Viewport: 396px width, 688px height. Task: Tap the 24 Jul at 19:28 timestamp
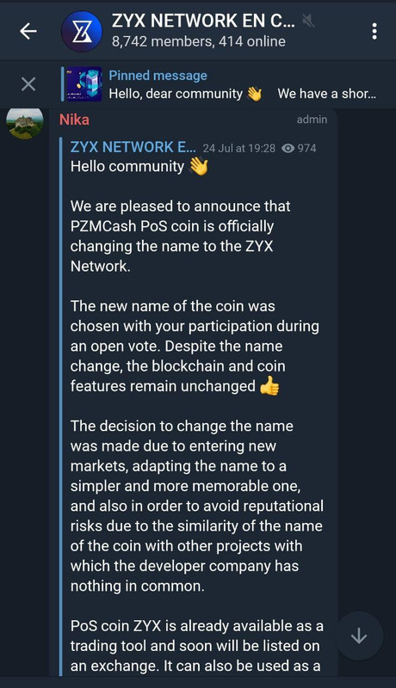pos(239,148)
